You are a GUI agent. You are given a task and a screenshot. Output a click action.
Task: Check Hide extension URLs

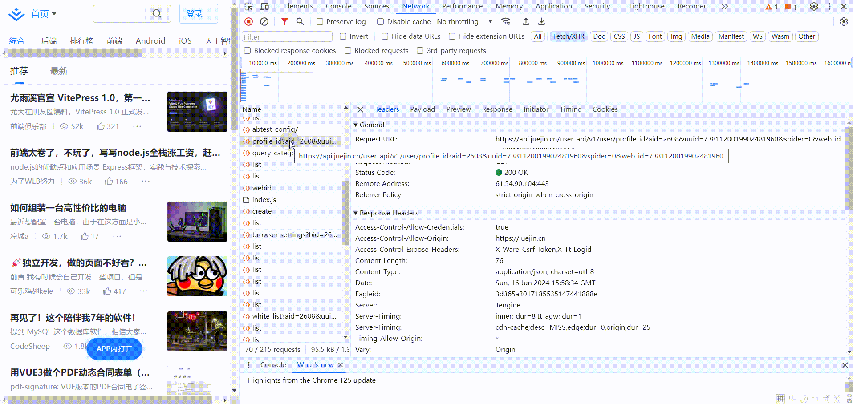point(452,36)
